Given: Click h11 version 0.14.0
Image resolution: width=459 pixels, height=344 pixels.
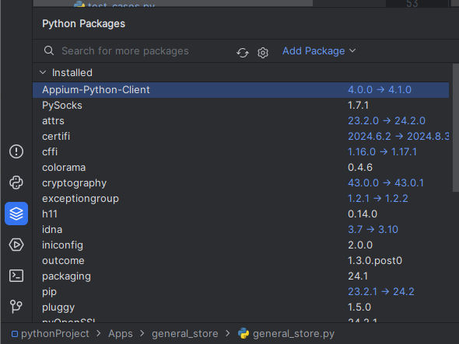Looking at the screenshot, I should 363,214.
